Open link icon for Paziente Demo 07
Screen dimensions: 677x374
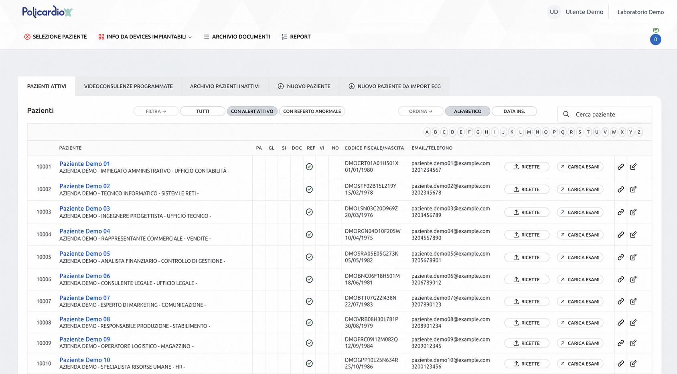click(620, 301)
